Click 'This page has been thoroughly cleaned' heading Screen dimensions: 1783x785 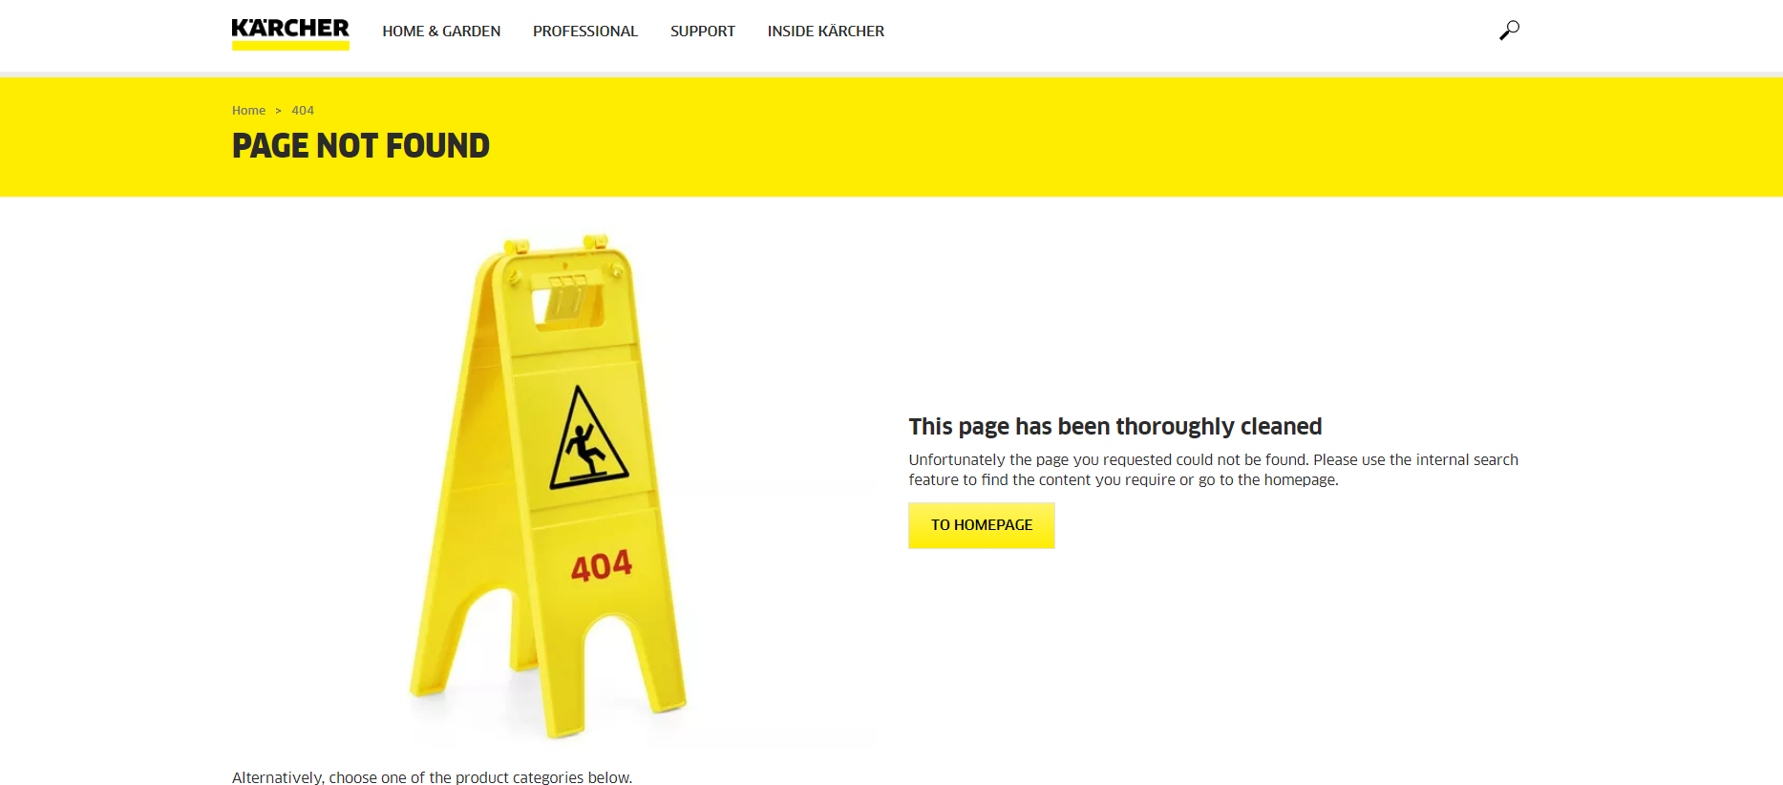[1115, 426]
